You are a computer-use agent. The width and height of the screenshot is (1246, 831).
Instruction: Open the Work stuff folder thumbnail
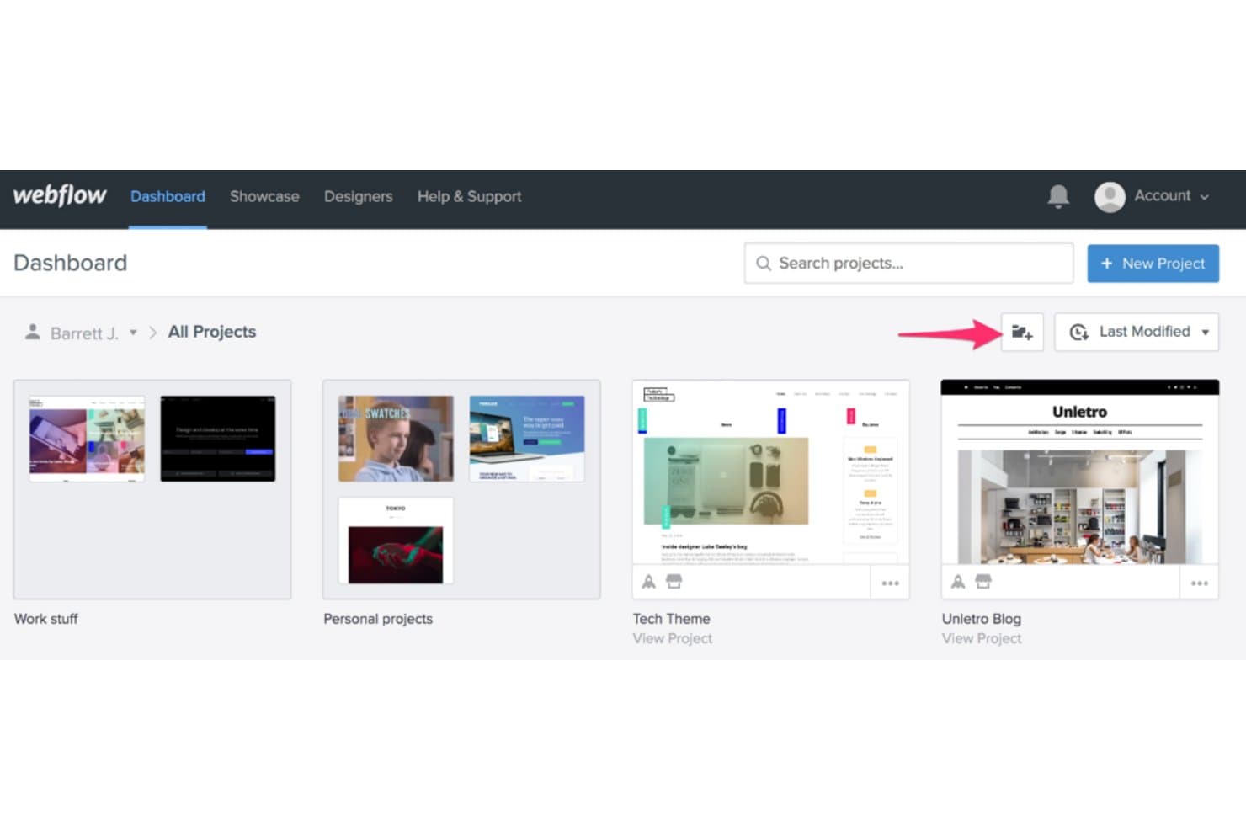pos(152,489)
